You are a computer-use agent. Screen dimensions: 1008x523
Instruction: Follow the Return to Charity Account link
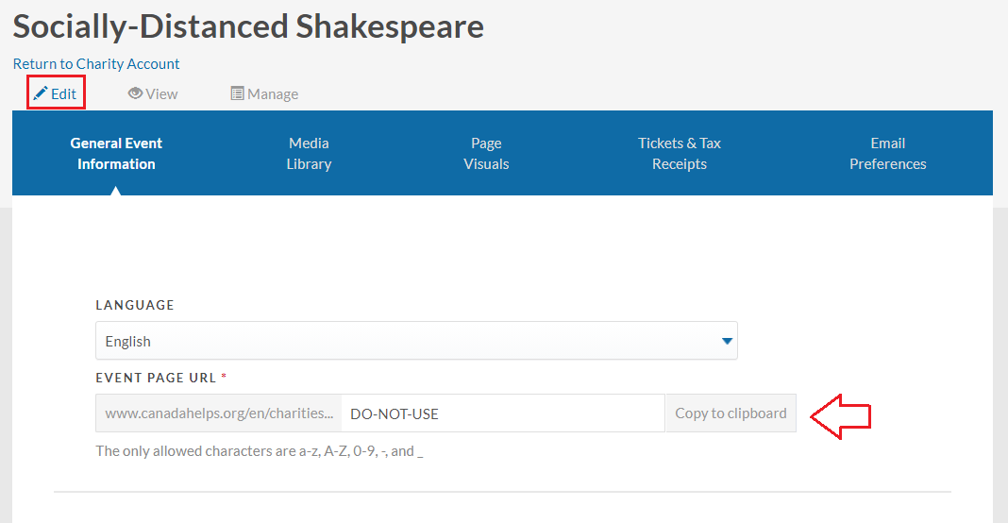[x=96, y=63]
